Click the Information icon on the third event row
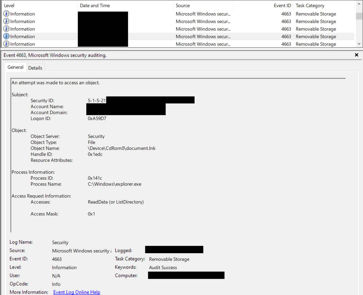 pyautogui.click(x=6, y=29)
